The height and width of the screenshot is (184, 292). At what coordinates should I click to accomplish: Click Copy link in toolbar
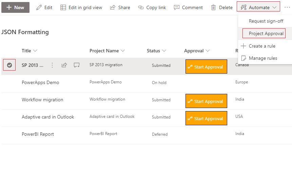(x=152, y=7)
